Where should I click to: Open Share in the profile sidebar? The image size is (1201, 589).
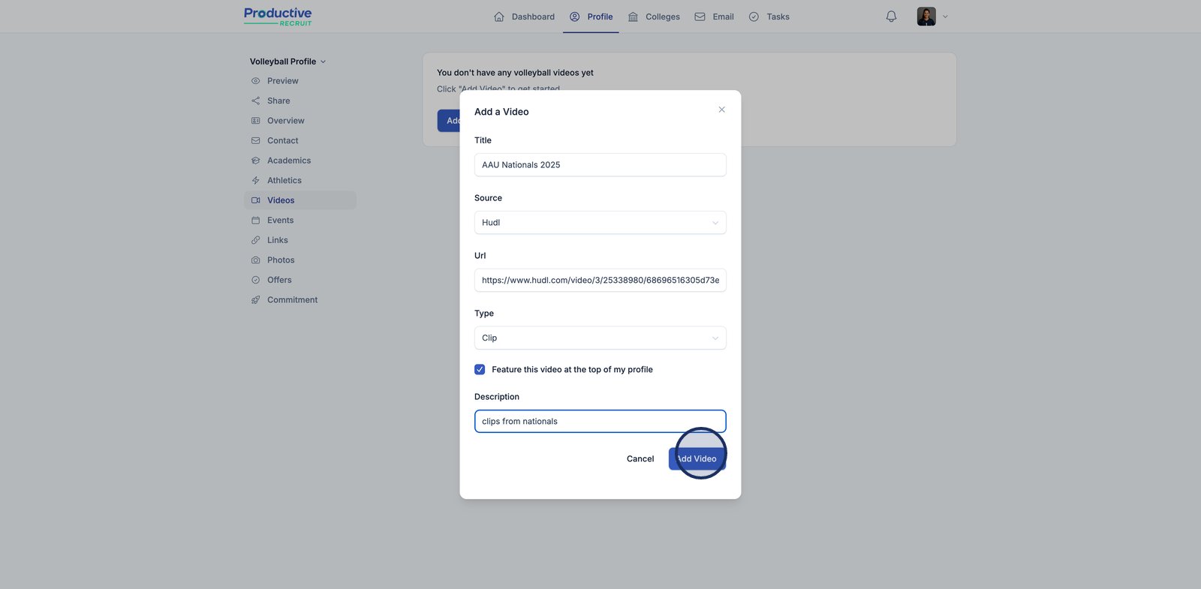278,101
